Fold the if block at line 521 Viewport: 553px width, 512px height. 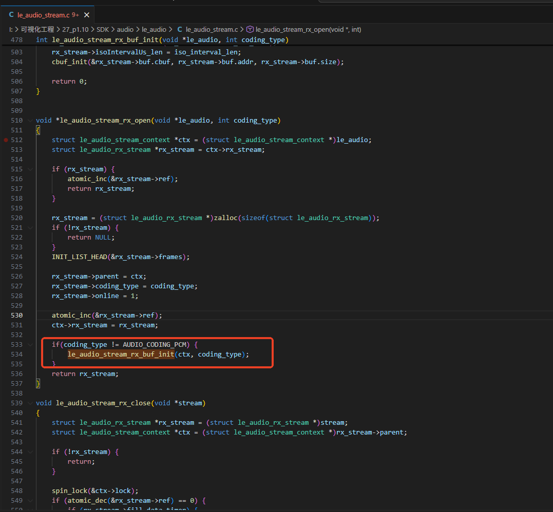point(30,228)
